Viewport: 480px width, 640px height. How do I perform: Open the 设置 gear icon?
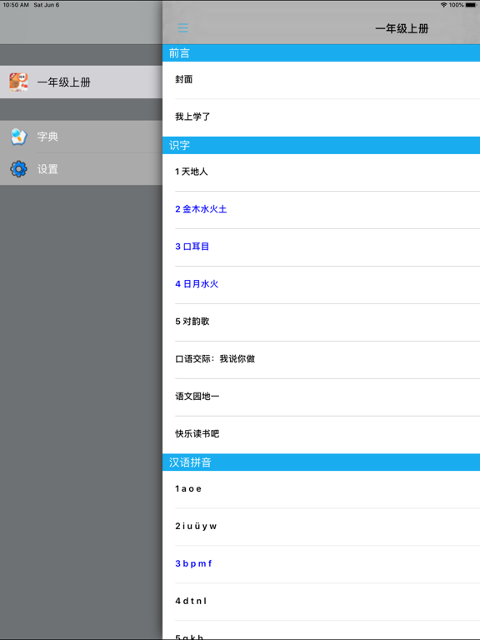tap(19, 169)
